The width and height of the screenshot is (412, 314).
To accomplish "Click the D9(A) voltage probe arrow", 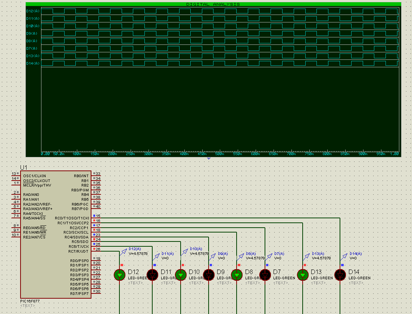I will (212, 257).
